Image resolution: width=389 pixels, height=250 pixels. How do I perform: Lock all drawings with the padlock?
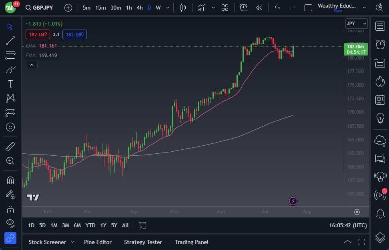tap(10, 209)
